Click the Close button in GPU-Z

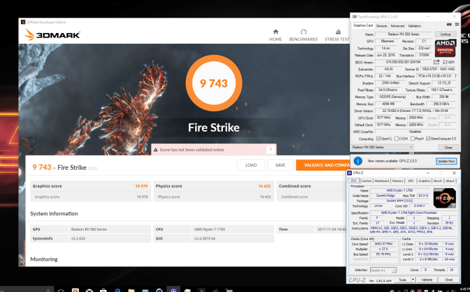[448, 147]
